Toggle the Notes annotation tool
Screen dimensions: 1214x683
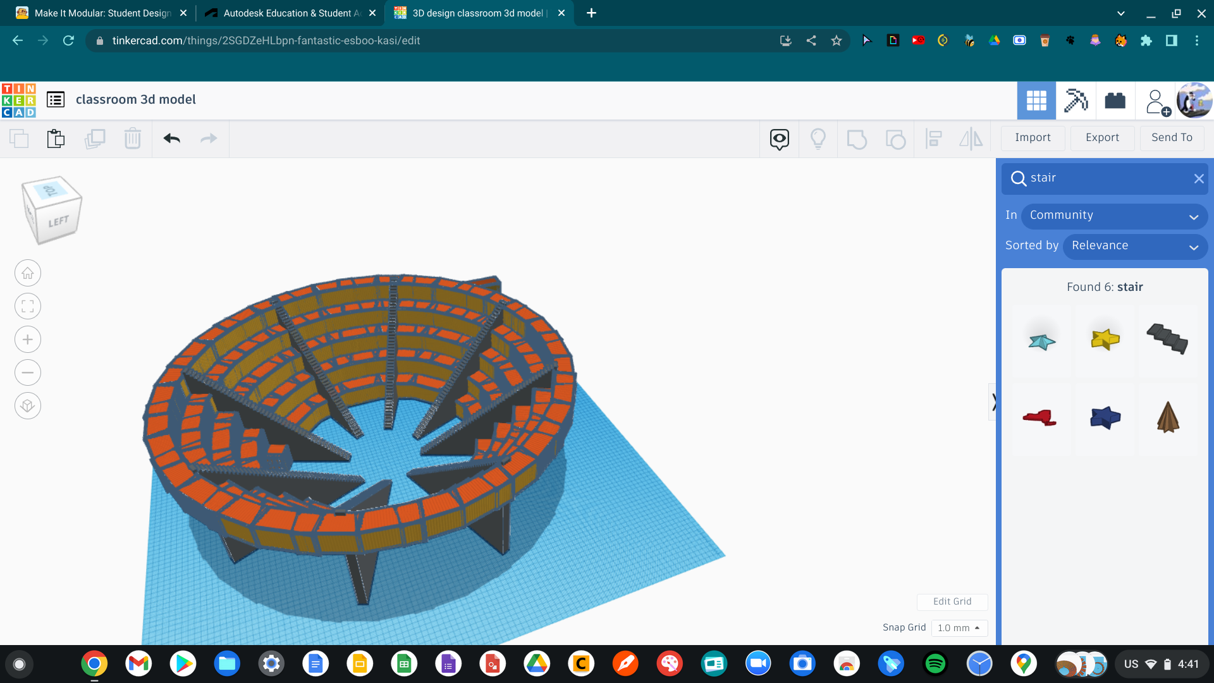(779, 138)
